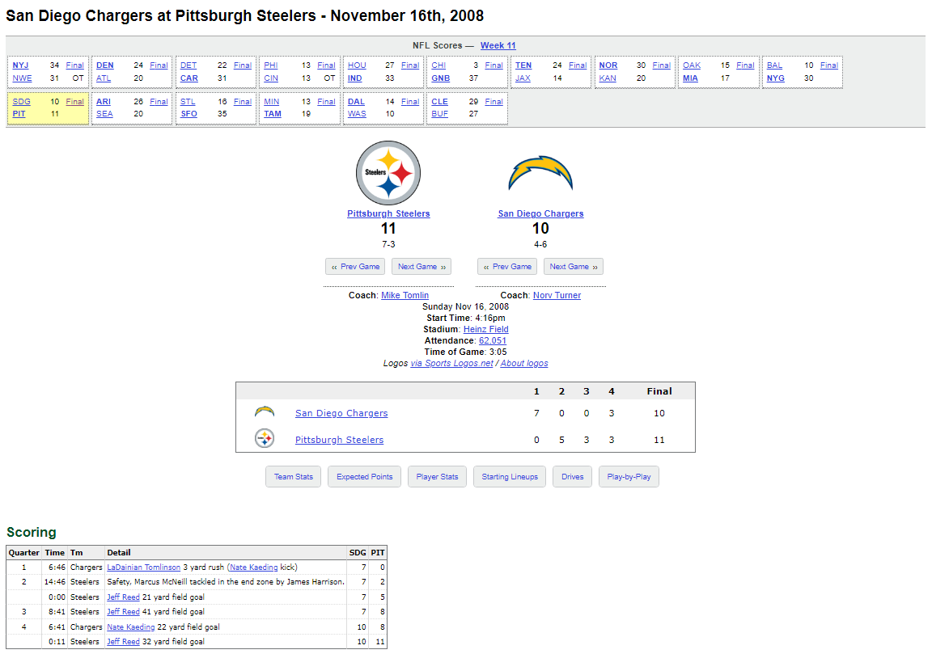Click the large San Diego Chargers logo
Viewport: 932px width, 654px height.
540,173
